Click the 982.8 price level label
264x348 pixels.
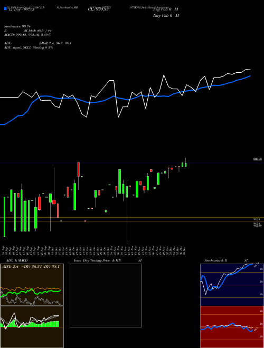(x=257, y=219)
